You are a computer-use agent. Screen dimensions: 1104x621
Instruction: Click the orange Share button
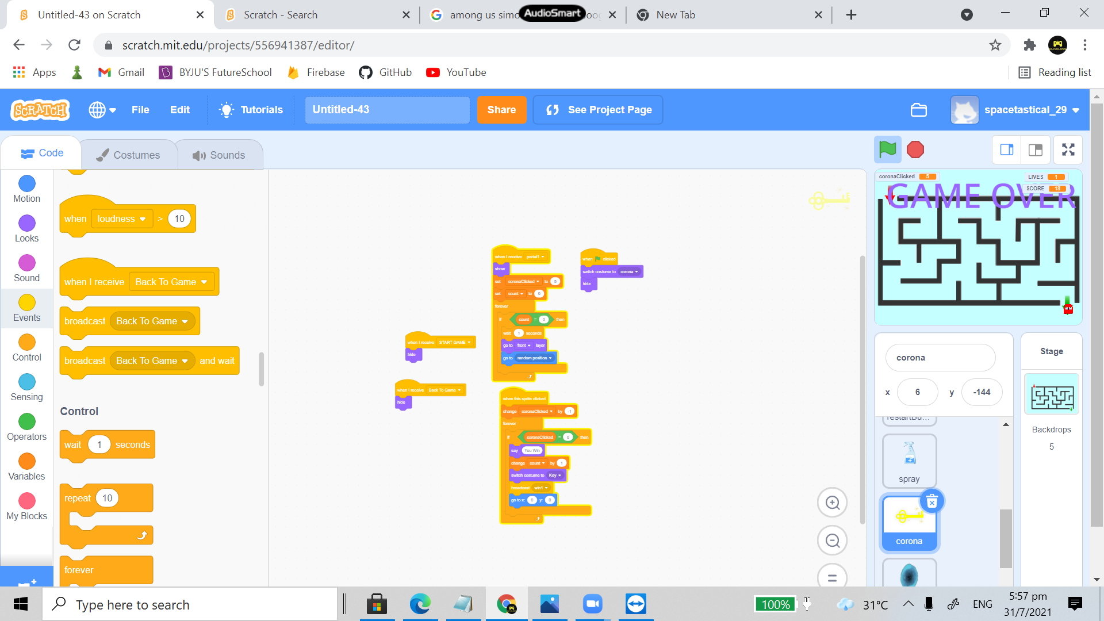pyautogui.click(x=501, y=110)
